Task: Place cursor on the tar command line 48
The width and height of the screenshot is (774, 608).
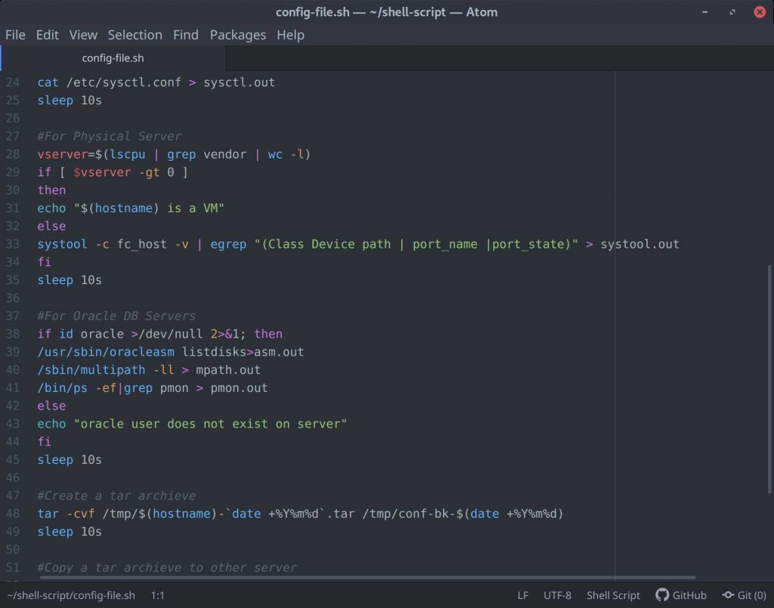Action: pos(227,514)
